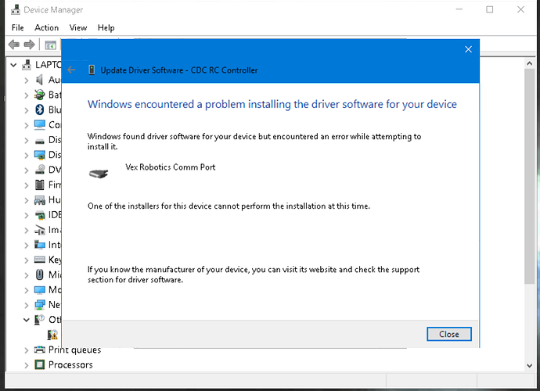Select the Human Interface Devices icon
Viewport: 540px width, 391px height.
click(x=40, y=200)
